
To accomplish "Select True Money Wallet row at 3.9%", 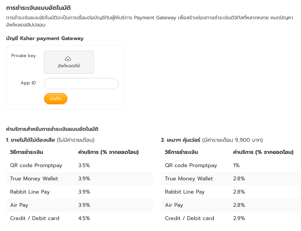I will click(x=80, y=178).
